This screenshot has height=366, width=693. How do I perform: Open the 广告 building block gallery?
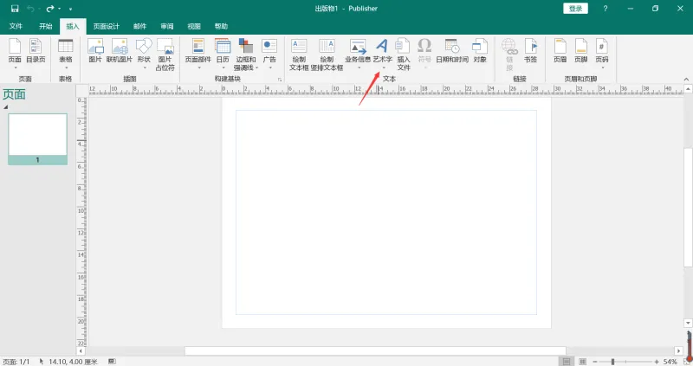coord(269,53)
